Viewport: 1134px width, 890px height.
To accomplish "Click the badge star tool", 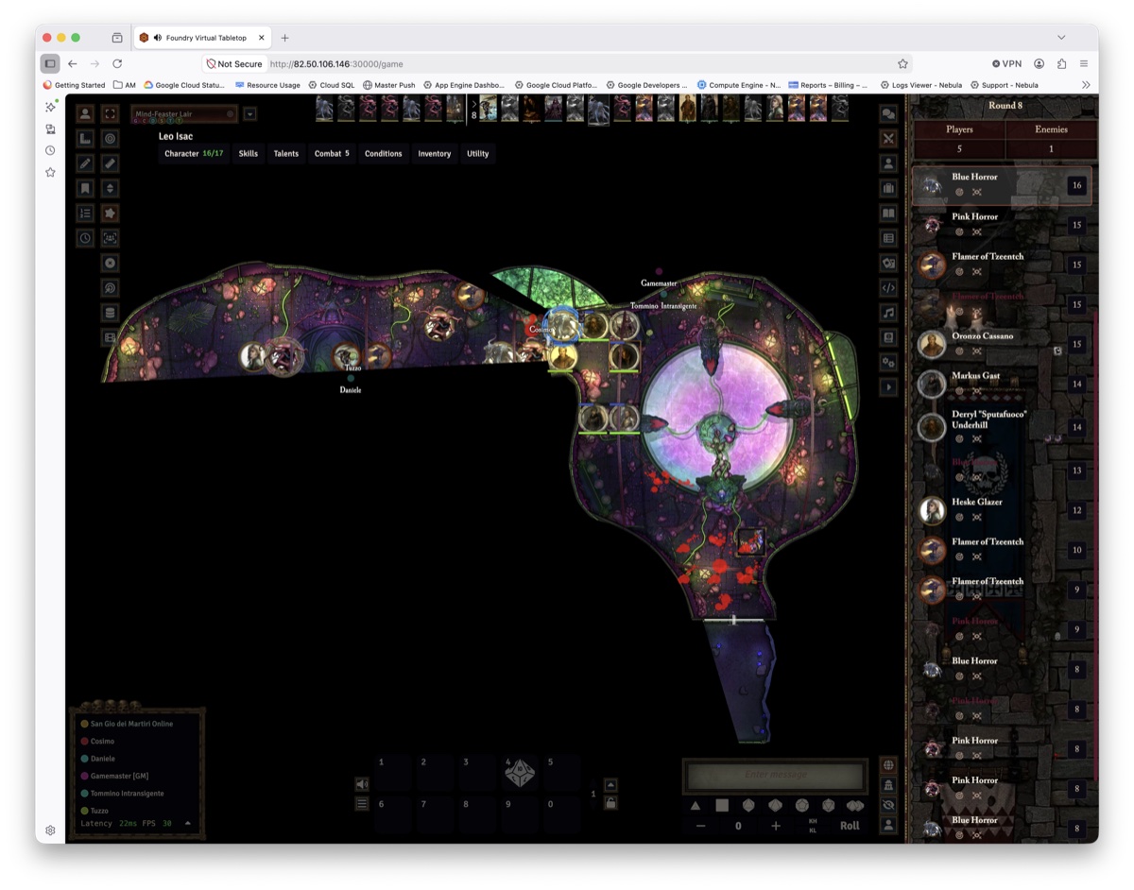I will pyautogui.click(x=110, y=213).
